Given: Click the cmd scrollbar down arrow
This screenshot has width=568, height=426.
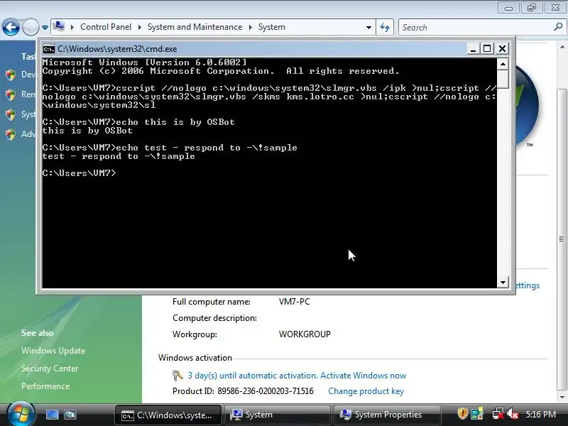Looking at the screenshot, I should point(503,282).
